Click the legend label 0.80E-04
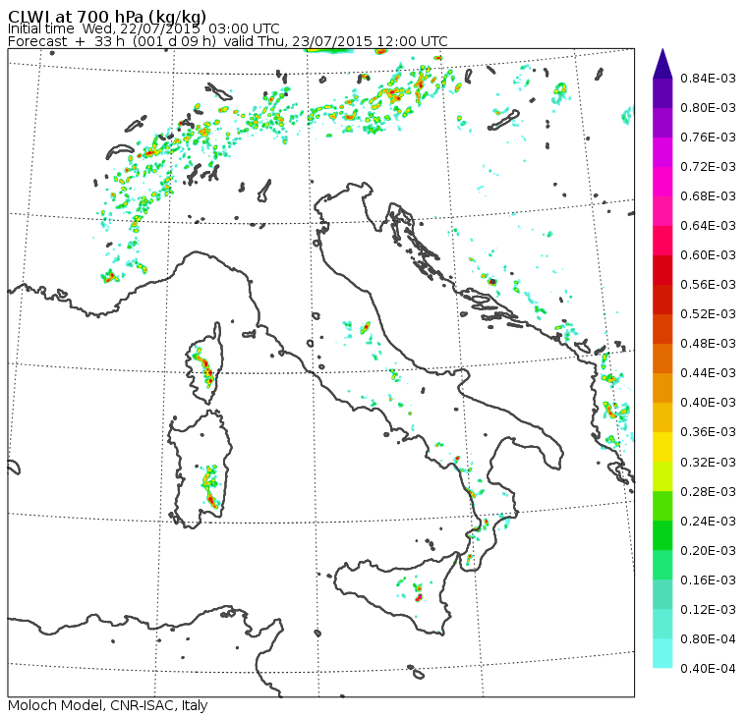 click(708, 639)
